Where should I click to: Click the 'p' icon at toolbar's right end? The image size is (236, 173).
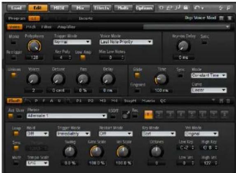coord(229,8)
